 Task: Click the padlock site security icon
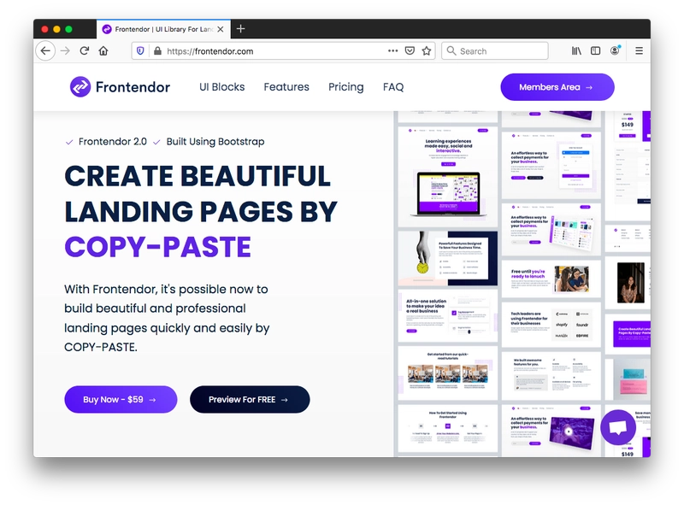pyautogui.click(x=157, y=51)
